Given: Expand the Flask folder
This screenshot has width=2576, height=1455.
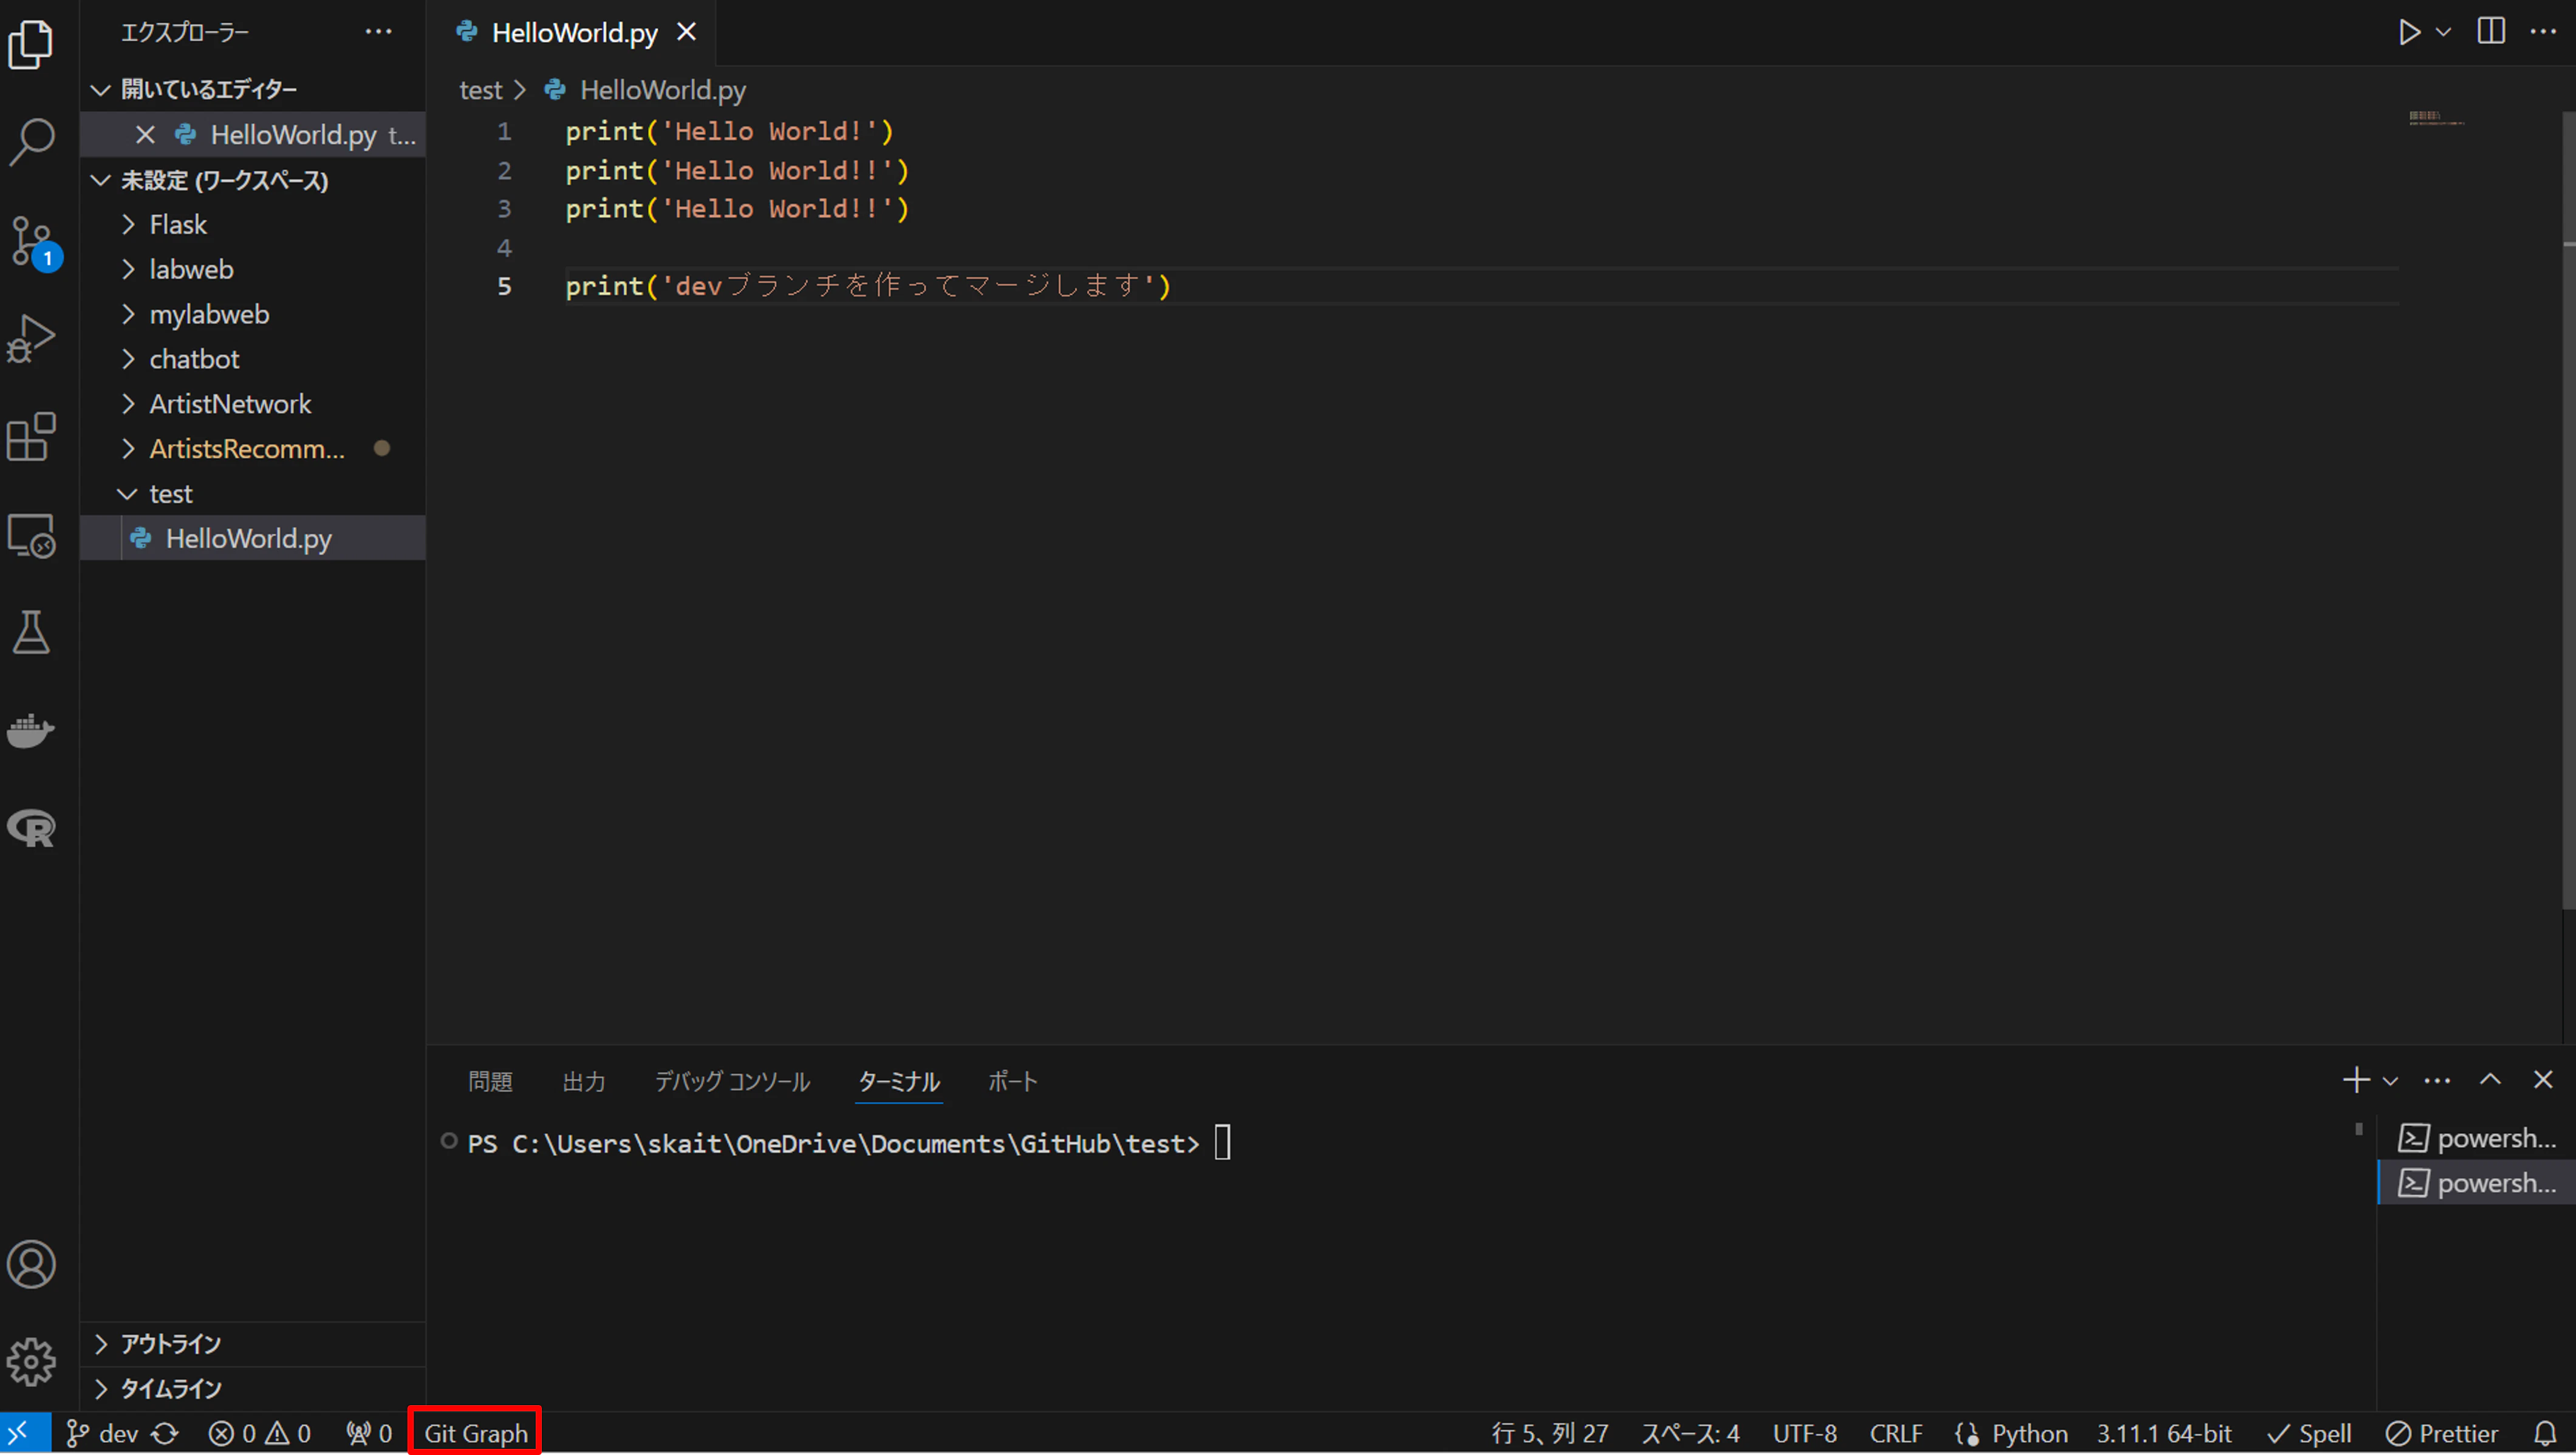Looking at the screenshot, I should pyautogui.click(x=253, y=224).
